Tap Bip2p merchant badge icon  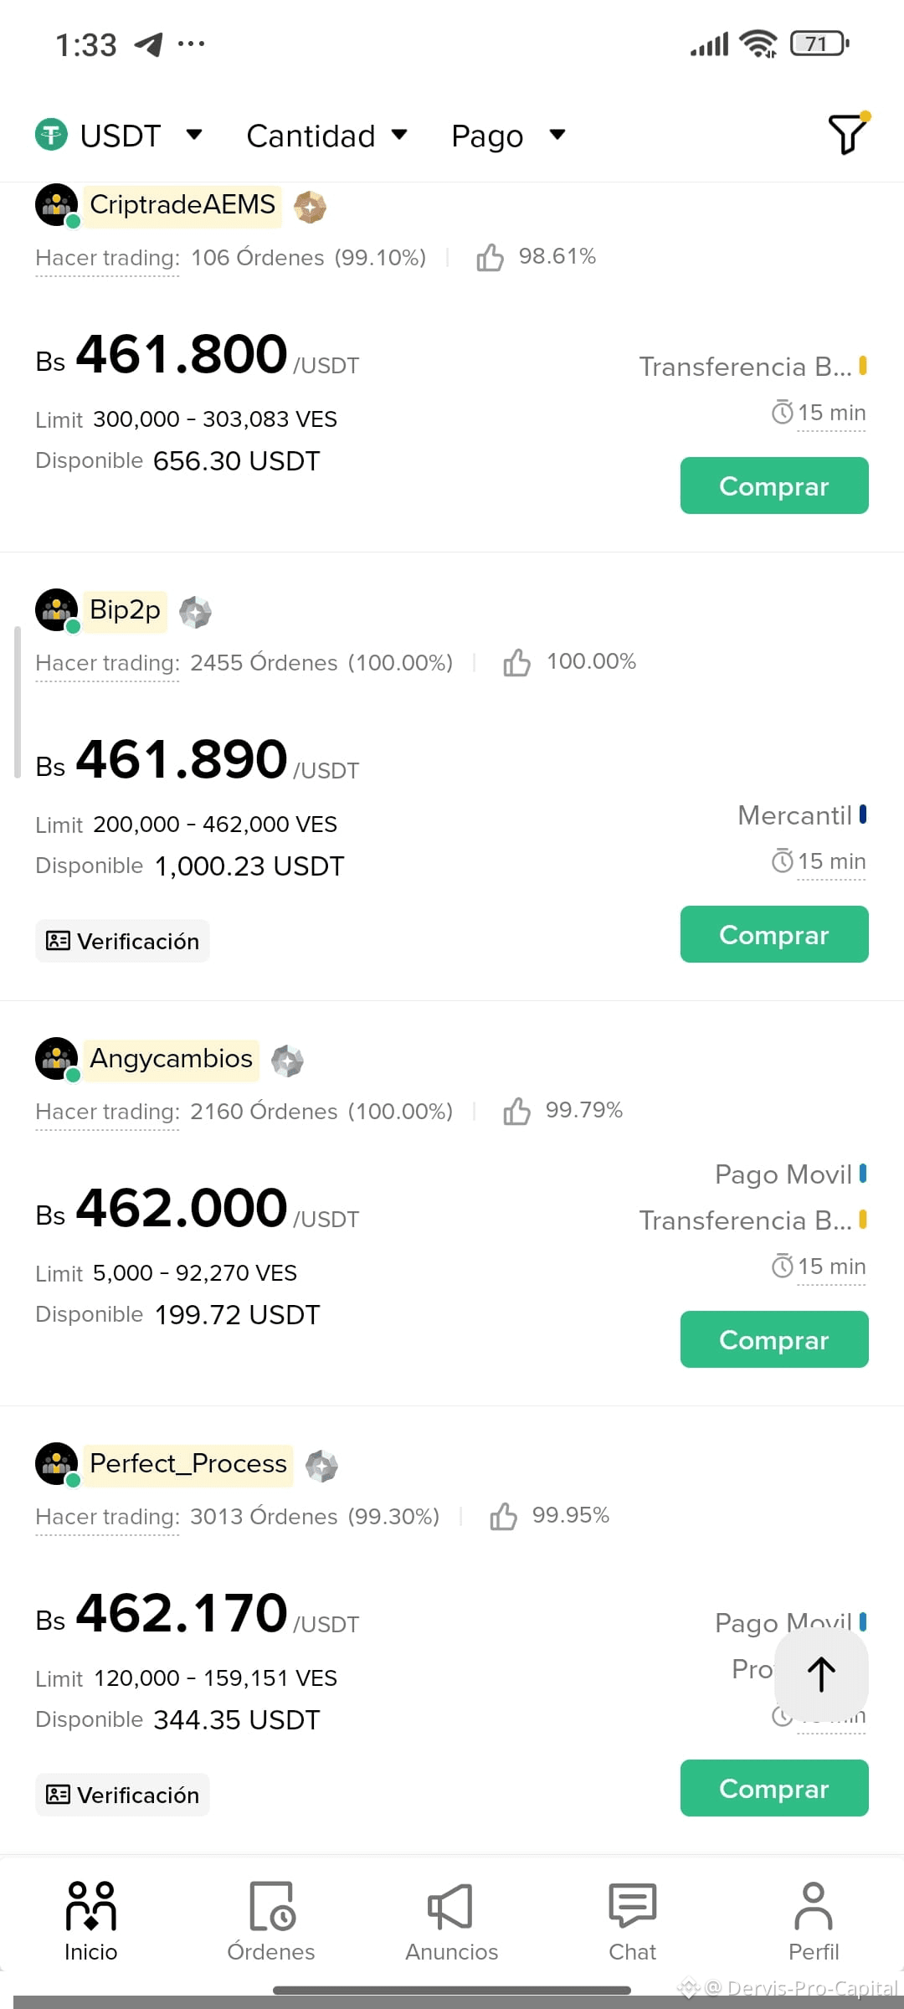point(195,612)
